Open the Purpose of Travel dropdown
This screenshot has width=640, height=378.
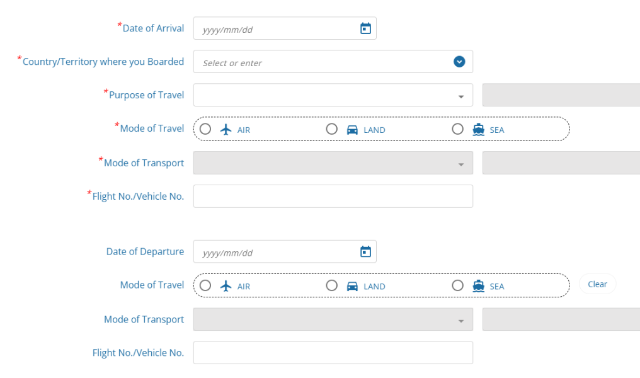click(333, 95)
